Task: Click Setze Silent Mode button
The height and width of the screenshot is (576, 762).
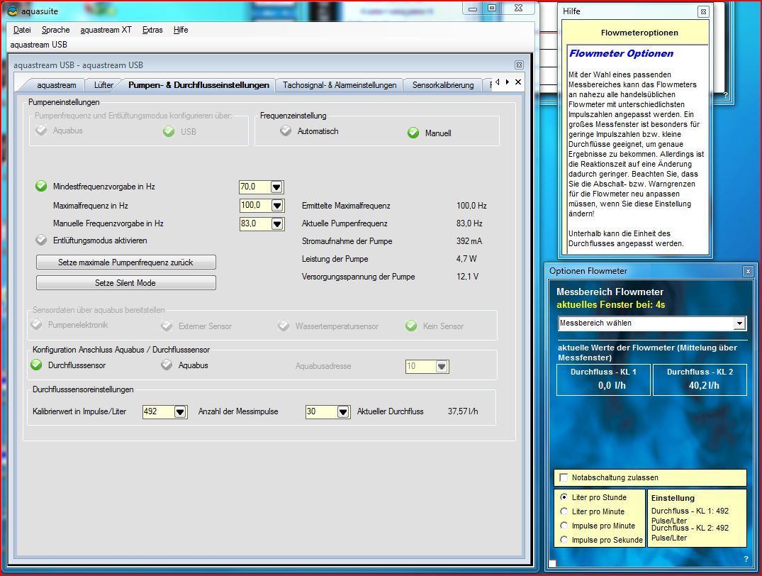Action: pyautogui.click(x=126, y=282)
